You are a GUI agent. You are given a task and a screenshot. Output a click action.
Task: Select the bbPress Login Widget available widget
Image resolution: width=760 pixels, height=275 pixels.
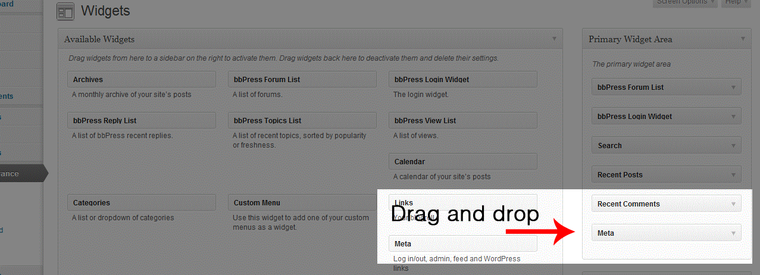click(x=463, y=80)
